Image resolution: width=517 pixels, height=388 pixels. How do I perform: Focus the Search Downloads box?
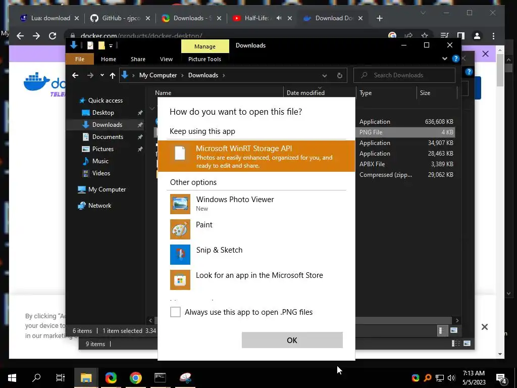(x=404, y=75)
